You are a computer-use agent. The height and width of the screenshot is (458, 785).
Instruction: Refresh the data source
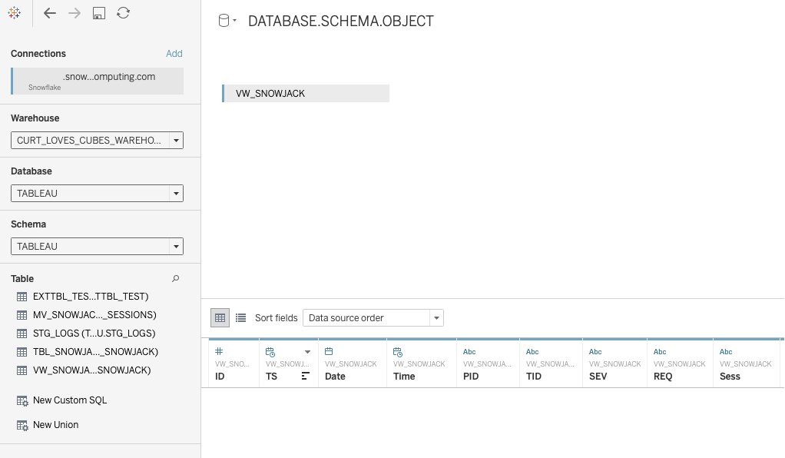(x=123, y=13)
